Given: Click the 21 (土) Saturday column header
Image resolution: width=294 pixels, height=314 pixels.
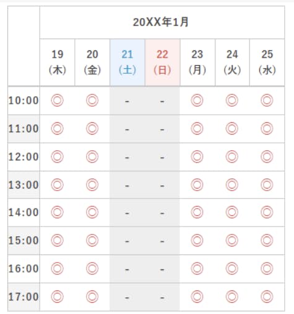Looking at the screenshot, I should pos(128,62).
